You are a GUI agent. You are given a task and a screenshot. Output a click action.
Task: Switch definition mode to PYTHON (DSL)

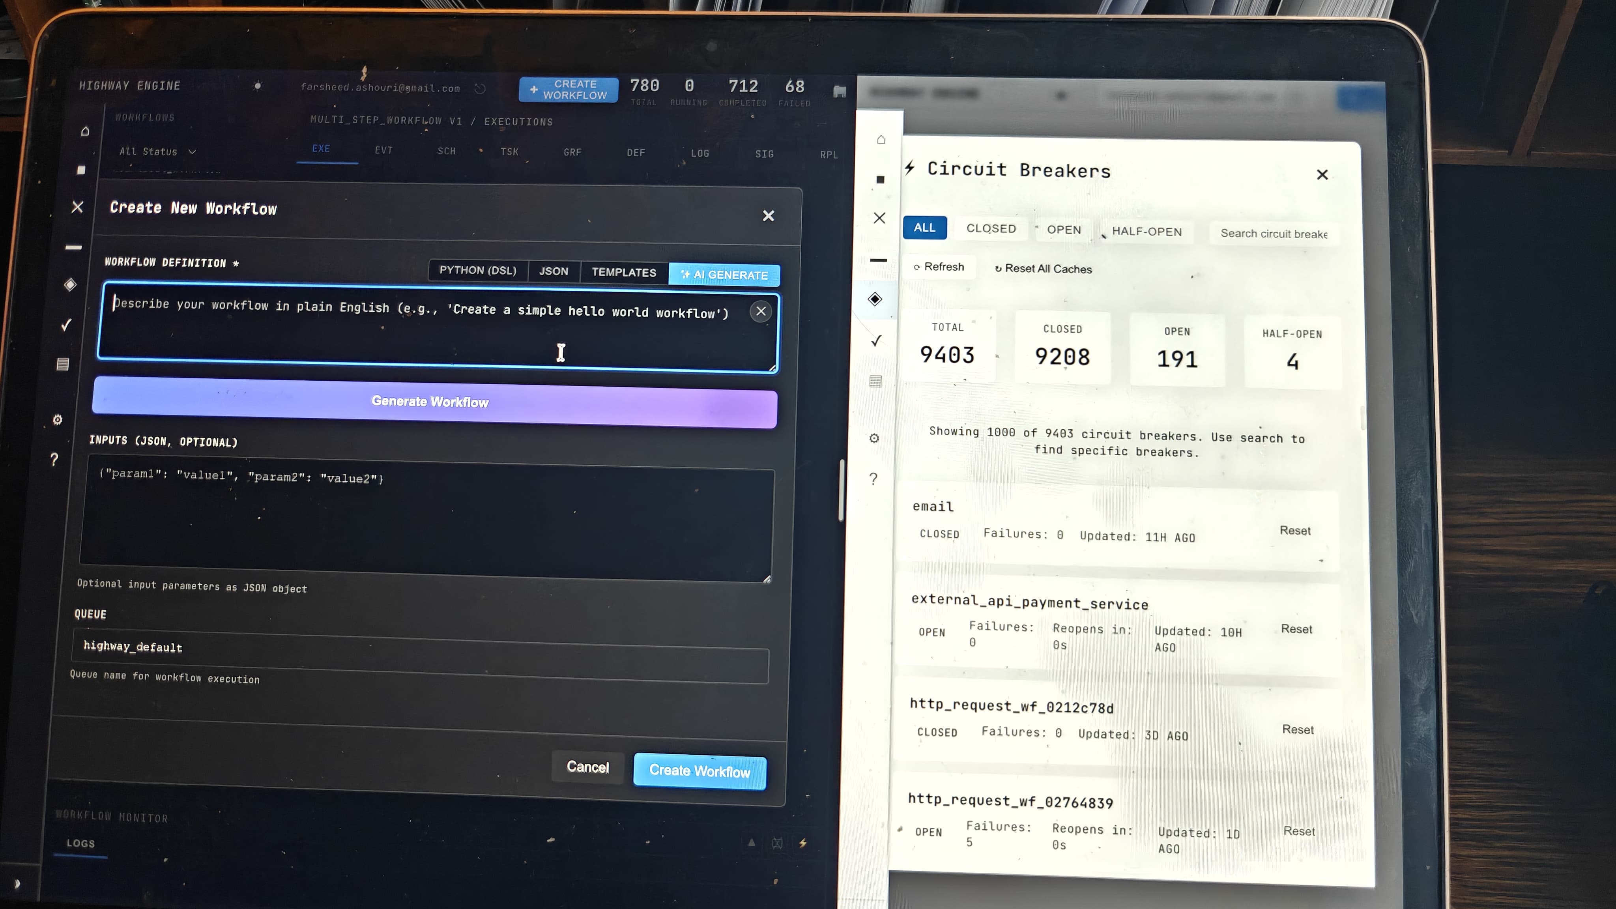(477, 270)
